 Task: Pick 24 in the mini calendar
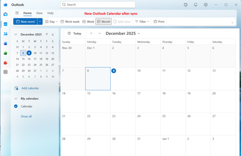(x=35, y=65)
